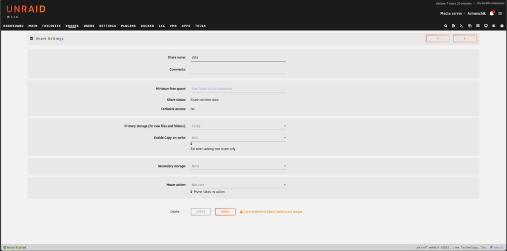Click the info icon under Enable Copy-on-write
This screenshot has width=507, height=251.
coord(191,144)
